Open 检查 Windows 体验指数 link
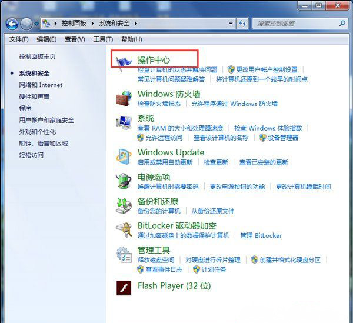 click(268, 128)
